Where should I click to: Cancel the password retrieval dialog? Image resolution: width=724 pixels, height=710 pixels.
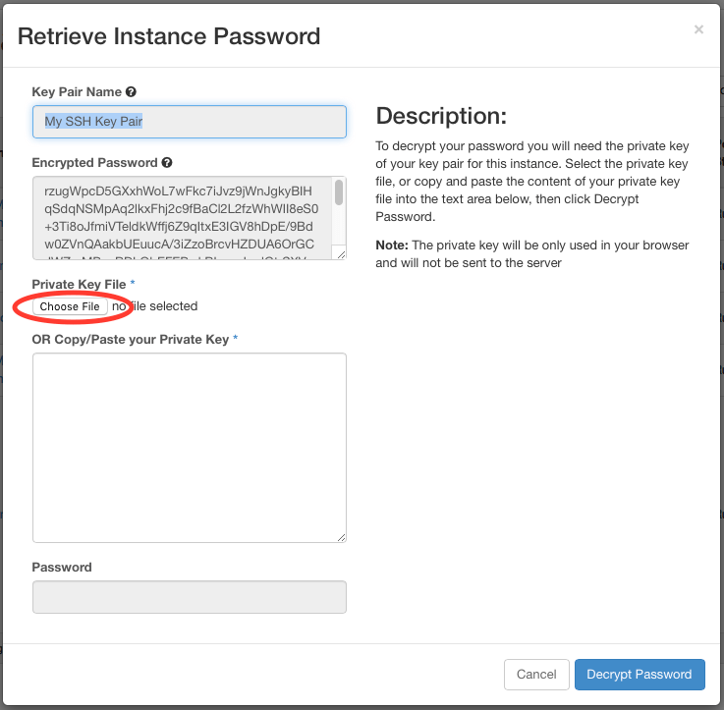pos(536,675)
